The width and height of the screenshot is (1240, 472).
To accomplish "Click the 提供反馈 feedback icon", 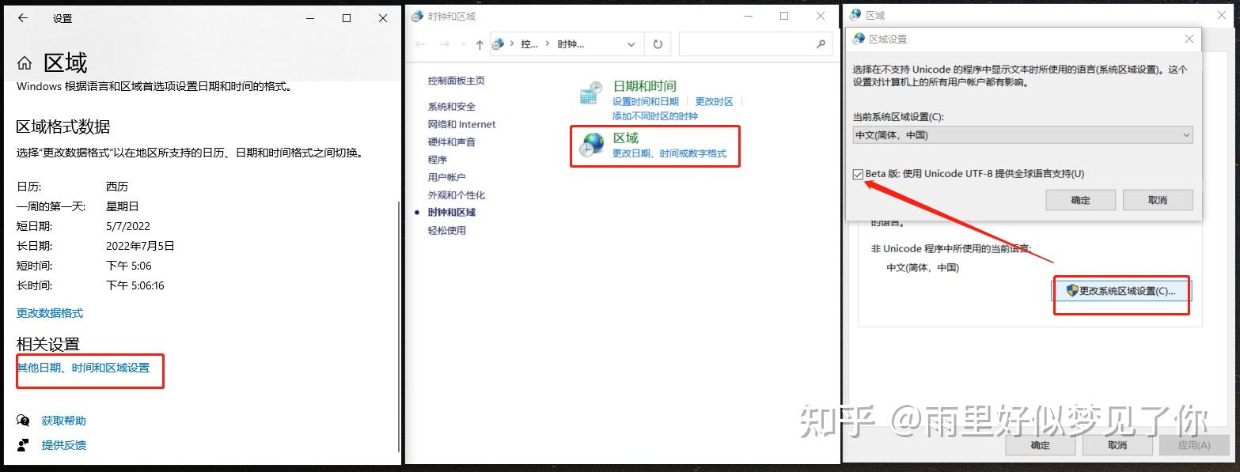I will (x=24, y=445).
